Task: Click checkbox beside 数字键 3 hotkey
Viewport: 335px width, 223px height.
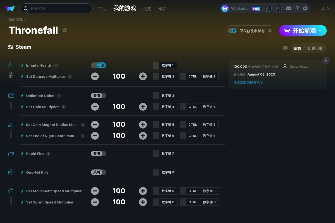Action: pos(156,96)
